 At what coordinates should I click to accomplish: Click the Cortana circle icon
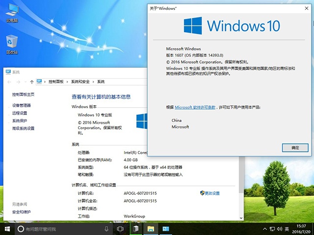pyautogui.click(x=21, y=229)
